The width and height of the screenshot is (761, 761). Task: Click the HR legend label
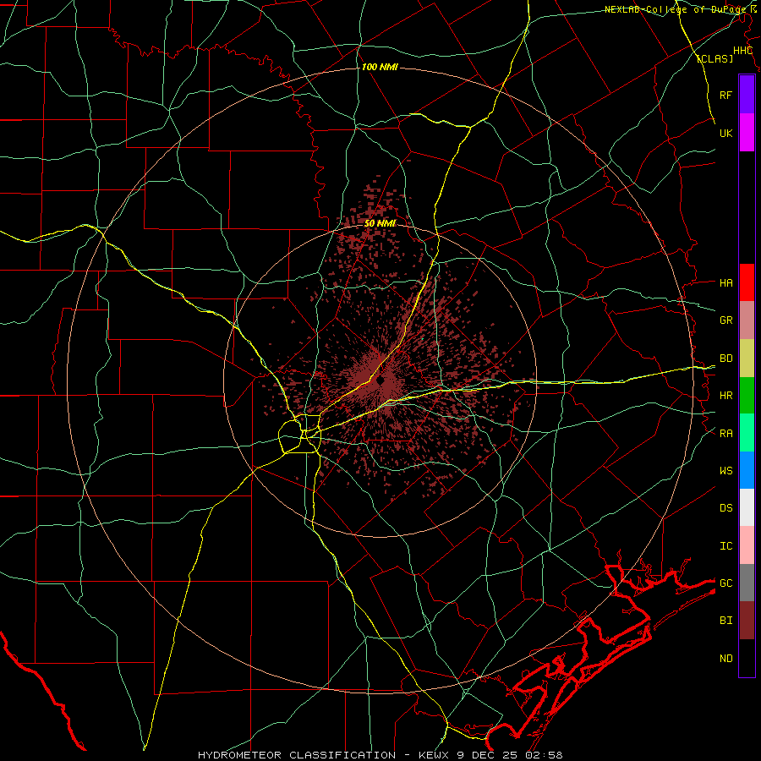pyautogui.click(x=725, y=396)
